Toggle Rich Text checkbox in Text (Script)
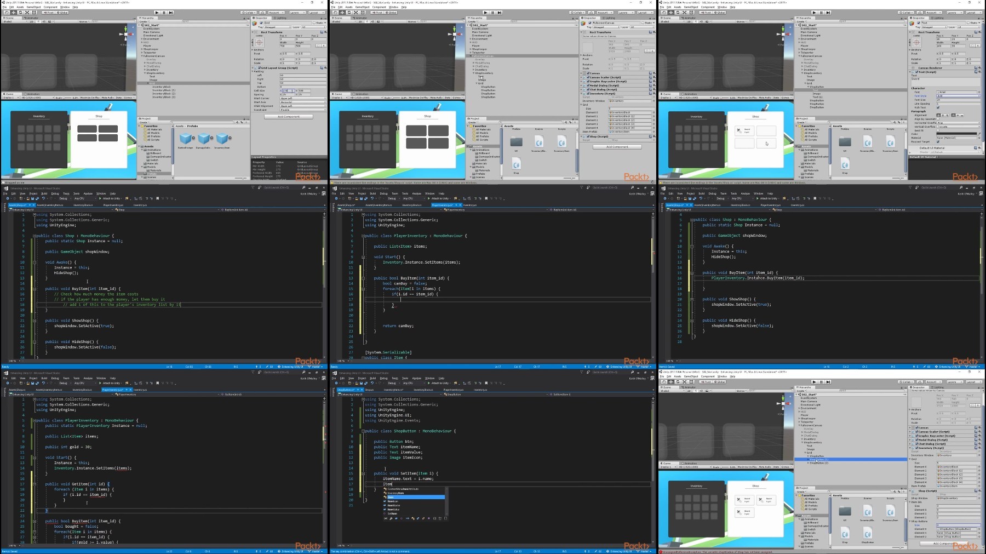 (x=938, y=107)
